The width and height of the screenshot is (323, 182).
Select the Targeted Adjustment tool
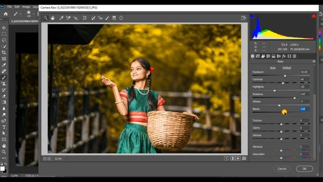click(76, 18)
